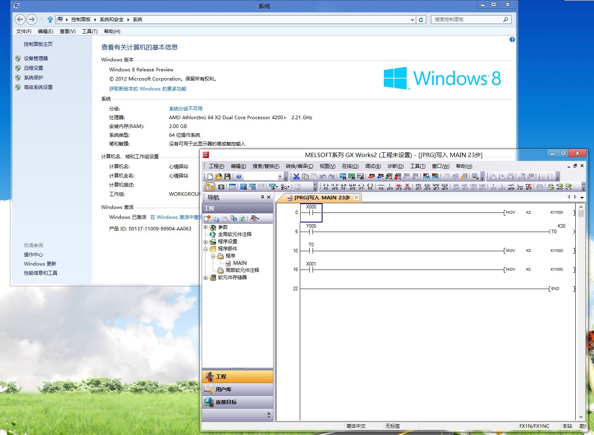The width and height of the screenshot is (594, 435).
Task: Collapse the 程序部件 tree node
Action: click(206, 249)
